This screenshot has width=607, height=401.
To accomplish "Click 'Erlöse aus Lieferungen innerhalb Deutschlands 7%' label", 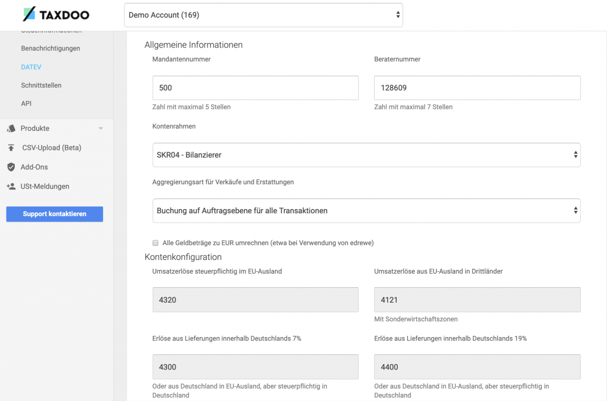I will tap(226, 339).
